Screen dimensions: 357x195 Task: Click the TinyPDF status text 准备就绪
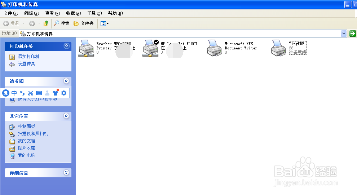[x=298, y=52]
